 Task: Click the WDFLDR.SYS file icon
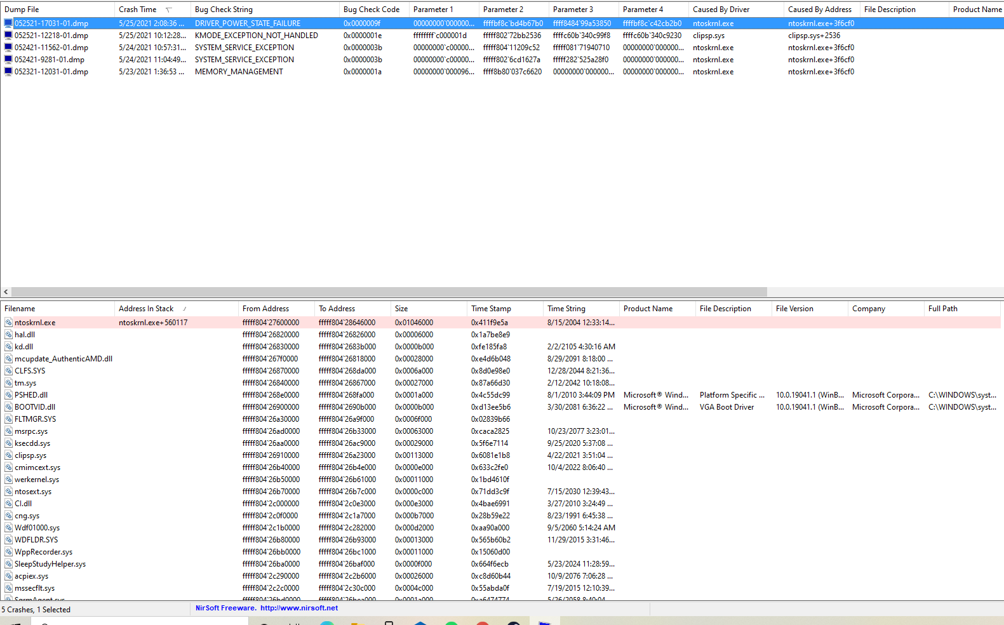9,540
